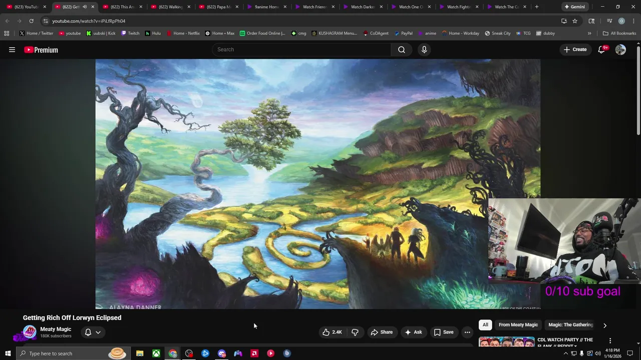Screen dimensions: 641x360
Task: Open the volume icon in the system tray
Action: pyautogui.click(x=597, y=353)
